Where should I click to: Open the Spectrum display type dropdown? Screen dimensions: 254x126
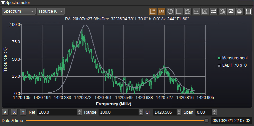[19, 11]
